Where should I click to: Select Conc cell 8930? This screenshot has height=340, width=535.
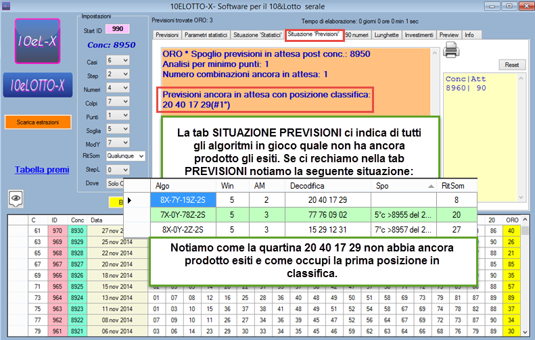click(78, 231)
